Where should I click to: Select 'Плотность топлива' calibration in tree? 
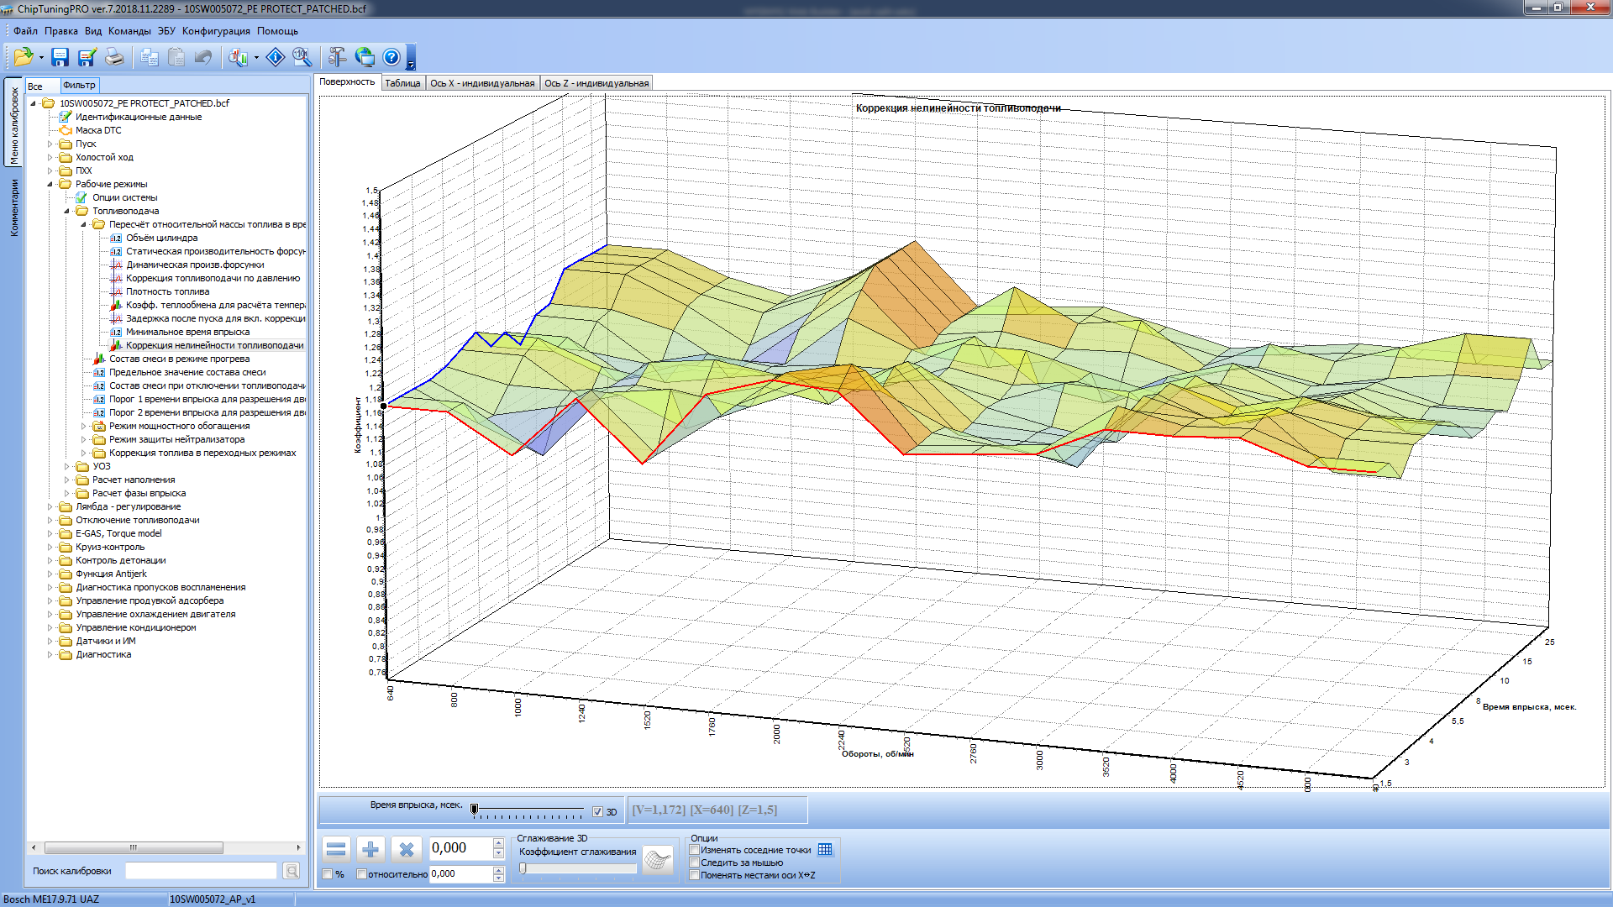coord(167,291)
